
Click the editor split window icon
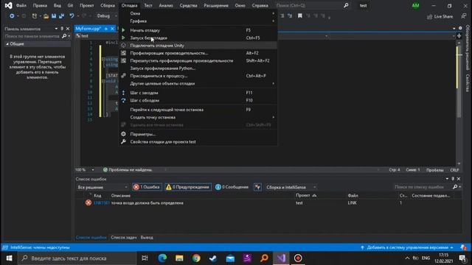459,36
